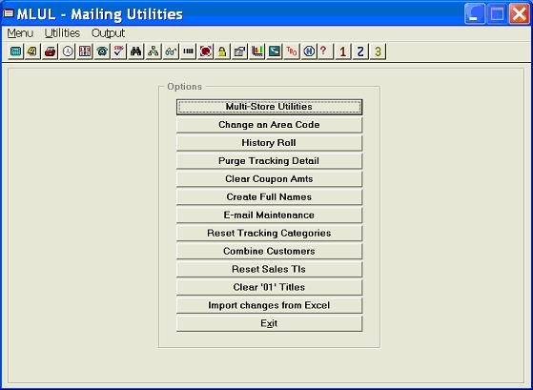Image resolution: width=533 pixels, height=390 pixels.
Task: Click the red printer toolbar icon
Action: tap(51, 51)
